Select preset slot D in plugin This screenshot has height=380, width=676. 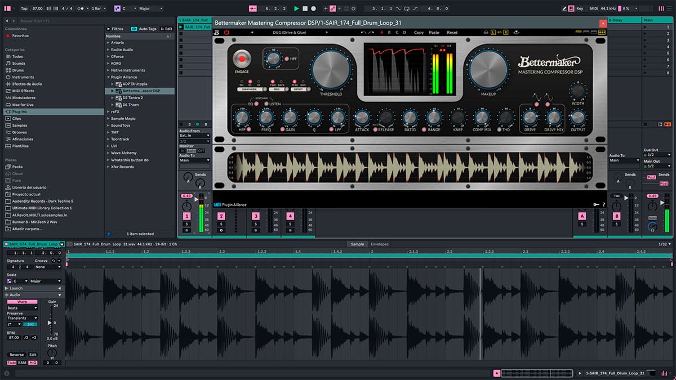[404, 32]
